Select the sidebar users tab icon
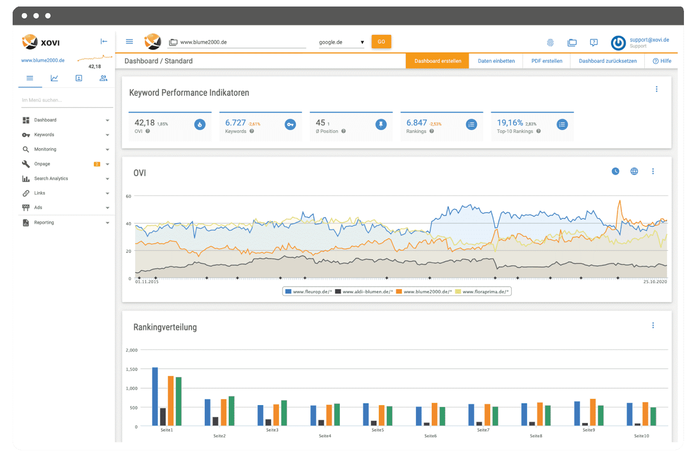 (103, 78)
